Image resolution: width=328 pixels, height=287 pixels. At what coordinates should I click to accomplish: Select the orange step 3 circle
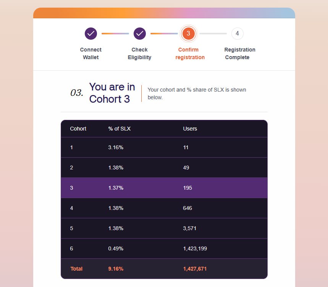point(188,34)
